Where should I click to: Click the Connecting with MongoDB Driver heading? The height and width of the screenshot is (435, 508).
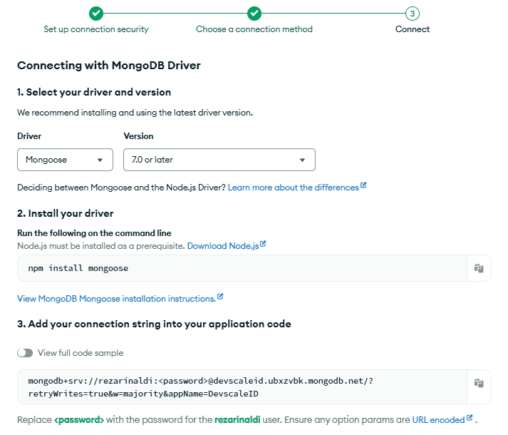(x=109, y=65)
